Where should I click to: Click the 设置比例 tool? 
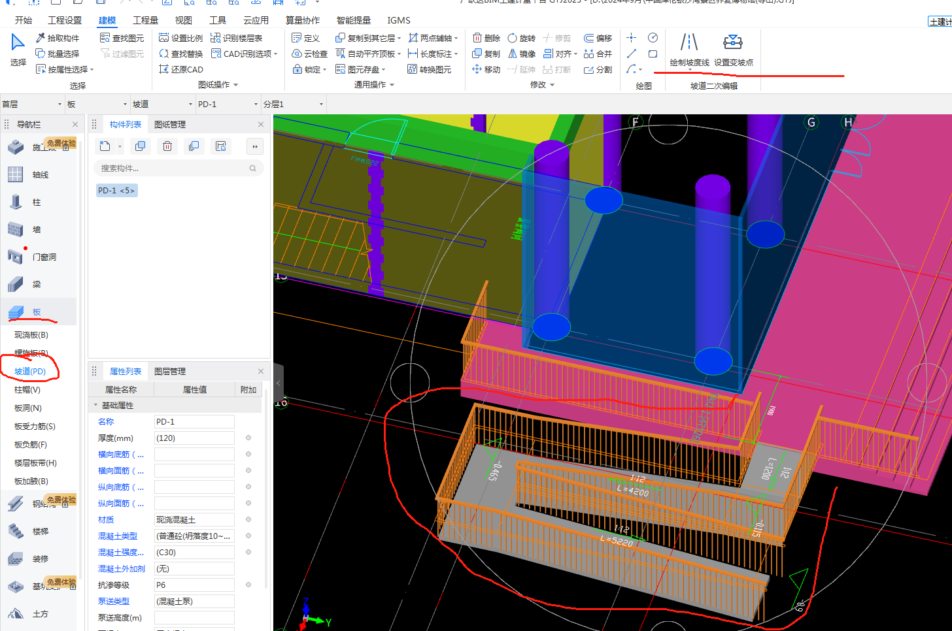[181, 38]
